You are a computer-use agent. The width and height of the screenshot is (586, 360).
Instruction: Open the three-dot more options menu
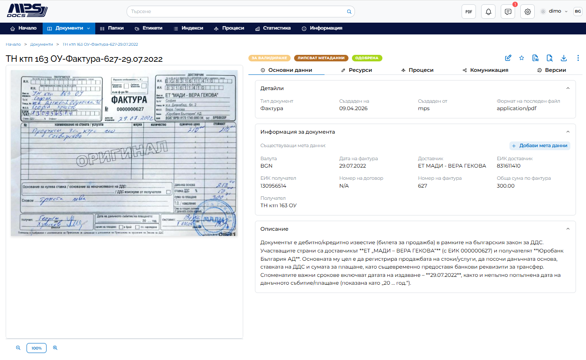[578, 58]
